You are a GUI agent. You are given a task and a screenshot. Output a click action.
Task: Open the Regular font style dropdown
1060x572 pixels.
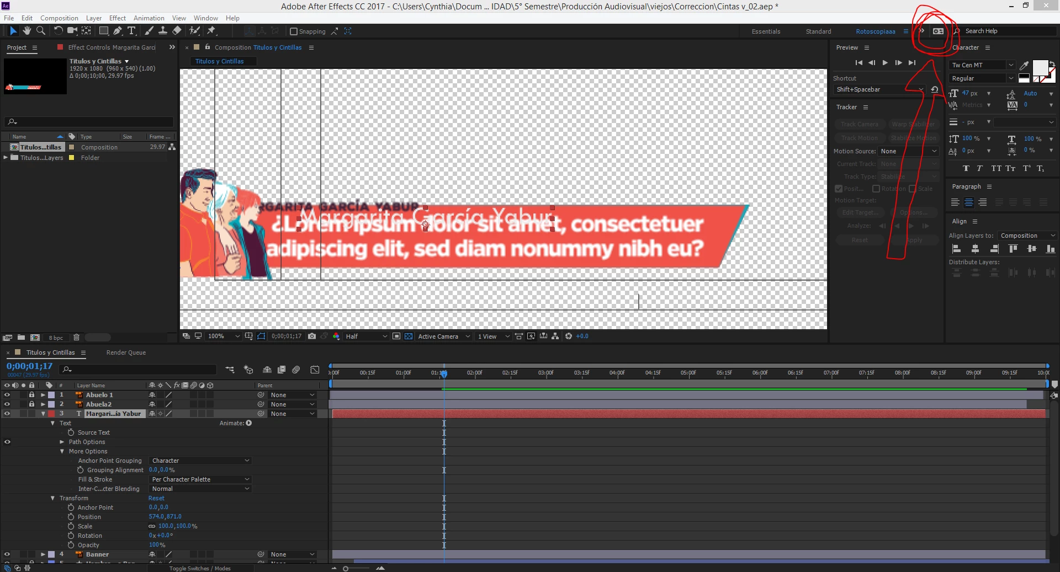click(x=982, y=78)
